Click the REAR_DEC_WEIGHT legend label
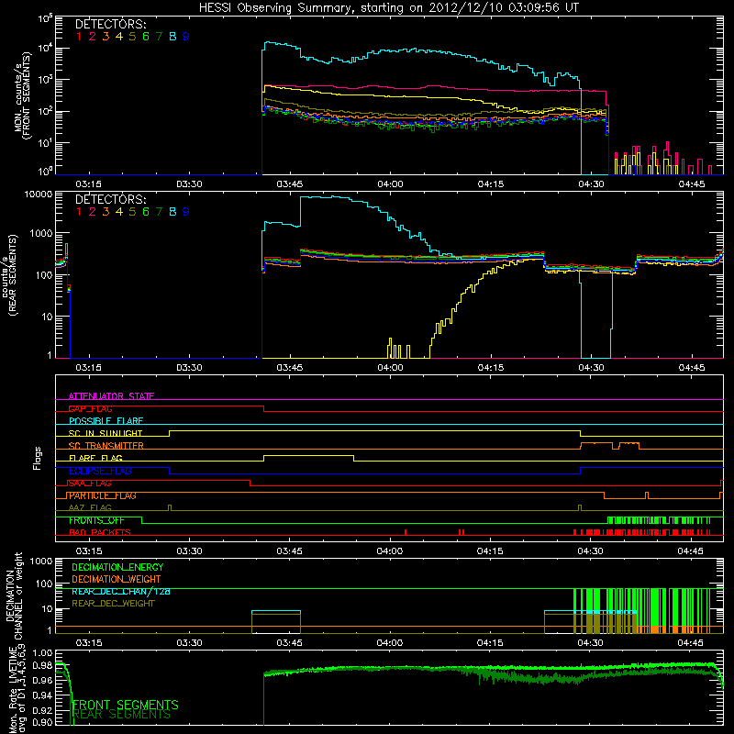The height and width of the screenshot is (734, 734). (x=113, y=604)
